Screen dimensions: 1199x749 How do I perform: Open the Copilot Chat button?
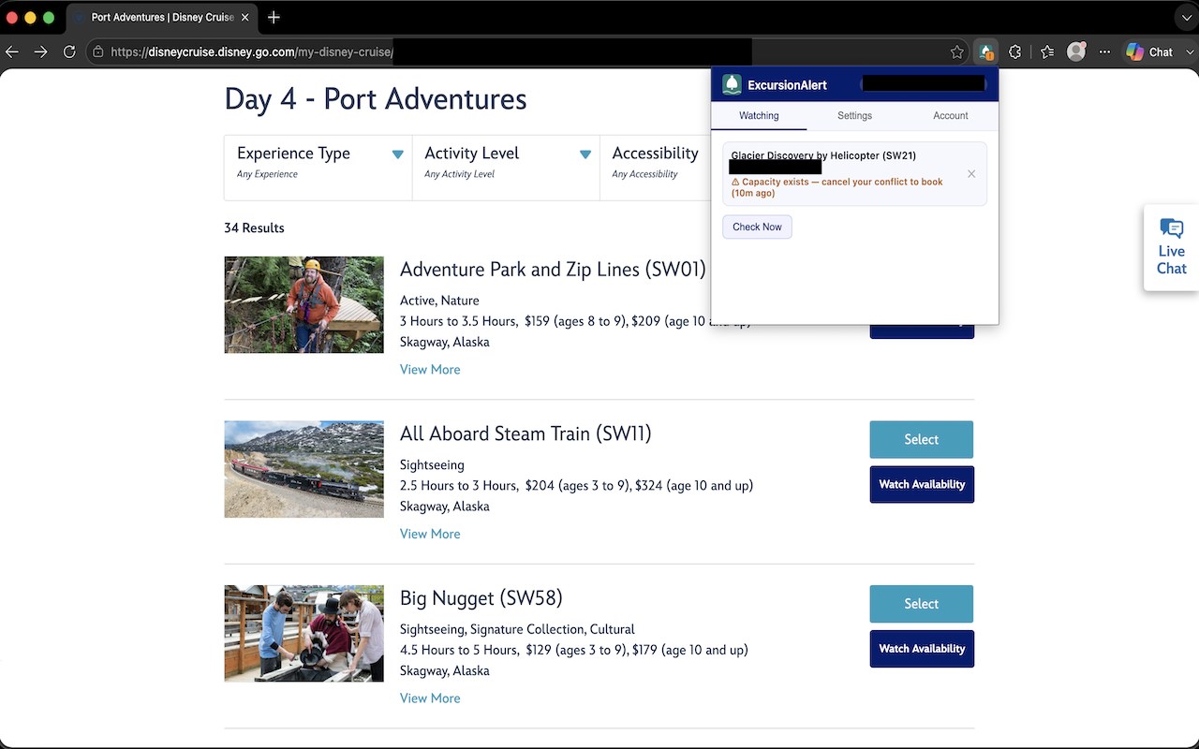(x=1149, y=52)
